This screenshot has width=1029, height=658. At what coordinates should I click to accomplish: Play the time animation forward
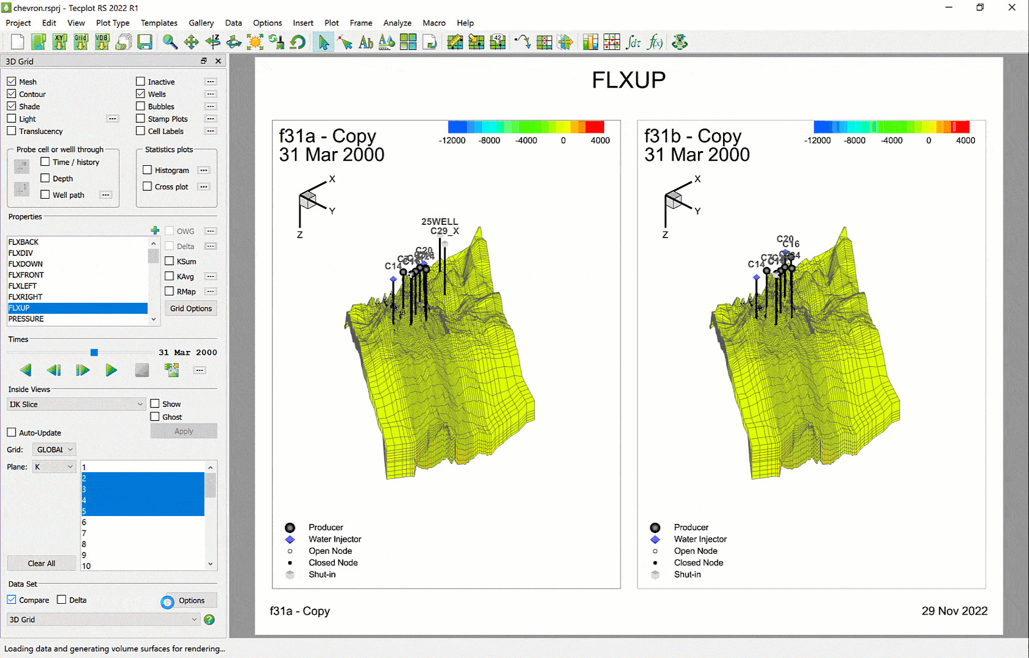(x=111, y=370)
